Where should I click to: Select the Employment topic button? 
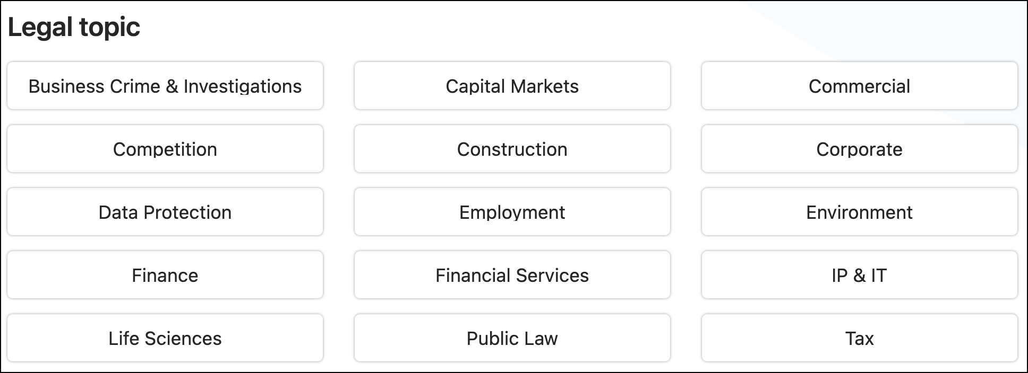pyautogui.click(x=512, y=212)
